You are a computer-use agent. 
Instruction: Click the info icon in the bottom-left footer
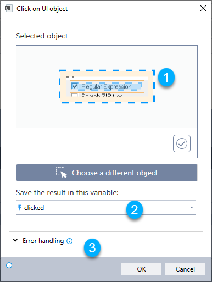(9, 265)
